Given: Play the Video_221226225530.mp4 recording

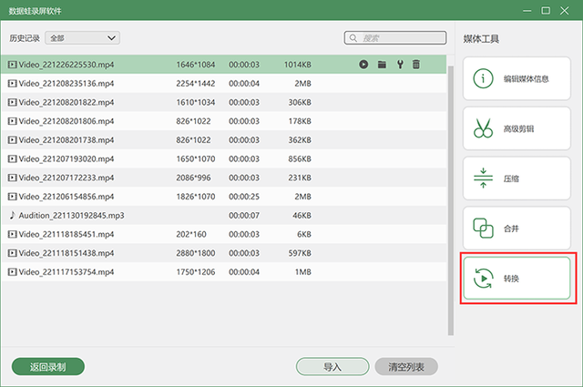Looking at the screenshot, I should pos(363,65).
